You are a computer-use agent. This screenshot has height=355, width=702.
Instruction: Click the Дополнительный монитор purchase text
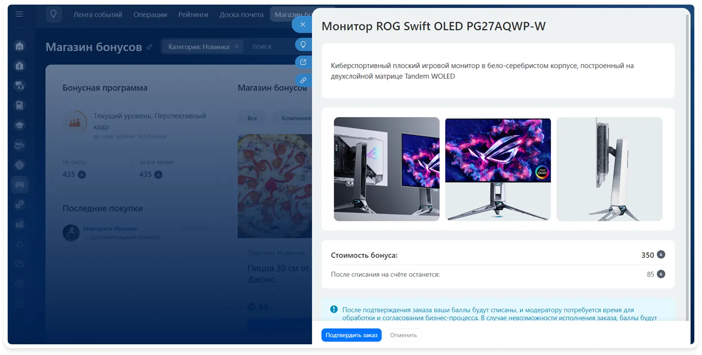125,237
